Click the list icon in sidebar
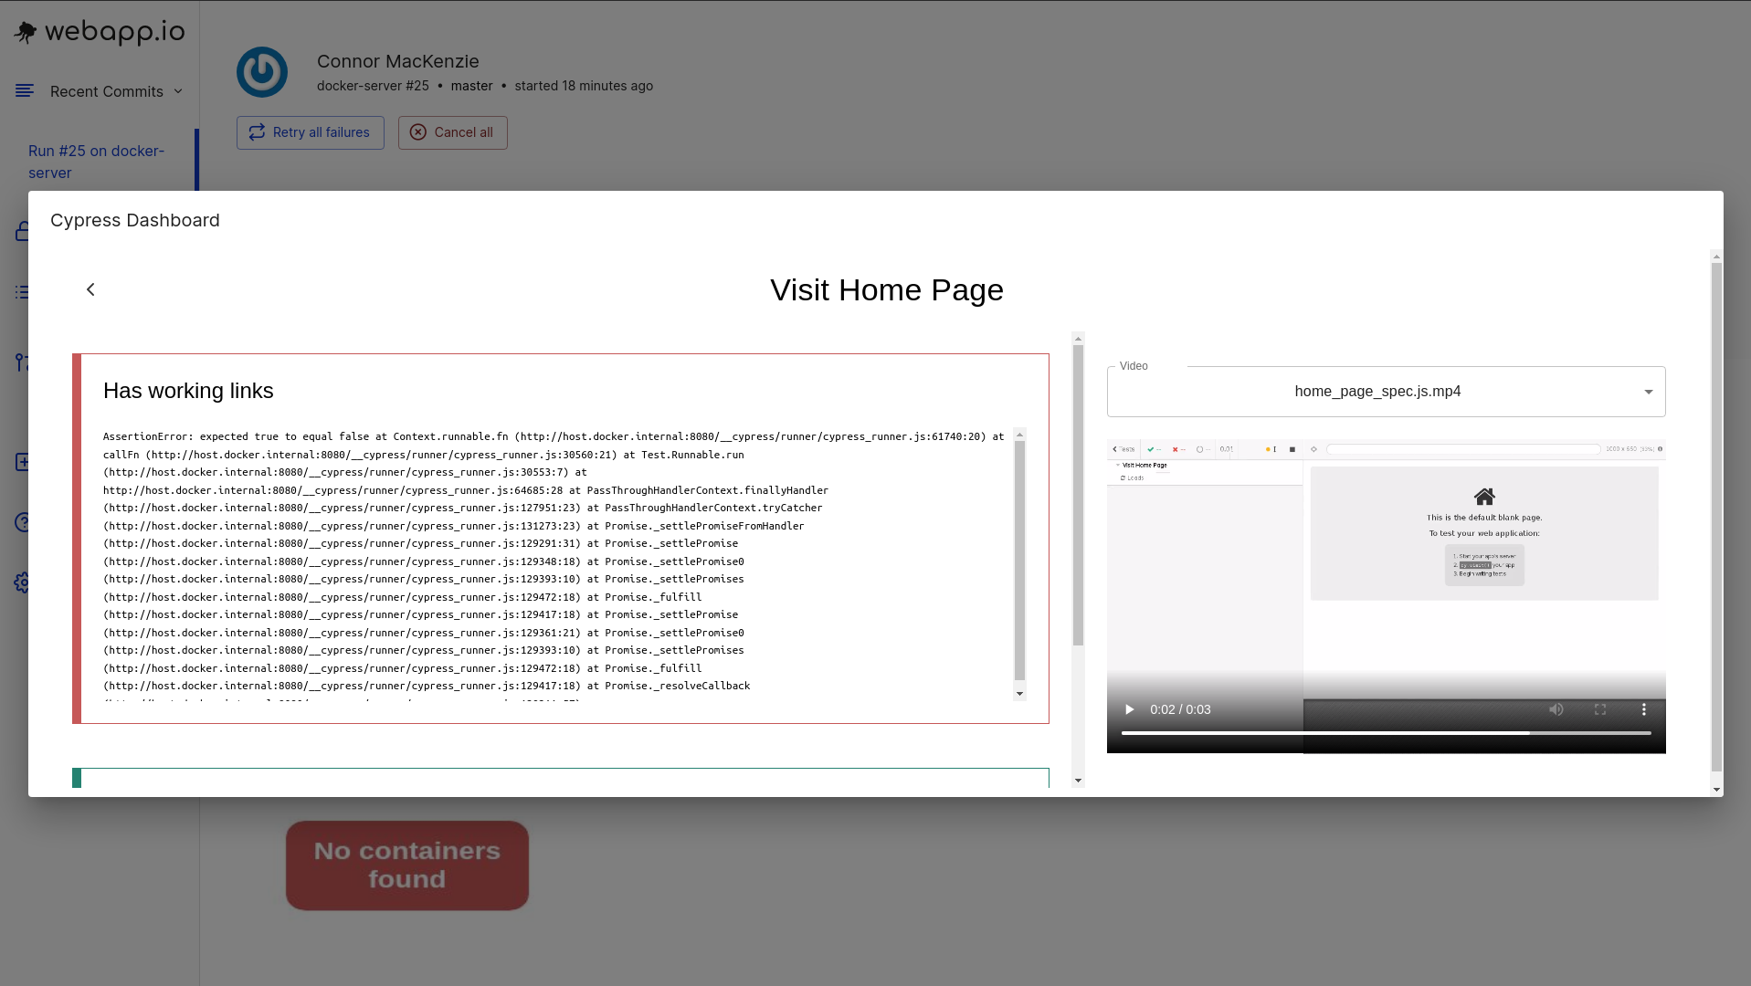 23,292
